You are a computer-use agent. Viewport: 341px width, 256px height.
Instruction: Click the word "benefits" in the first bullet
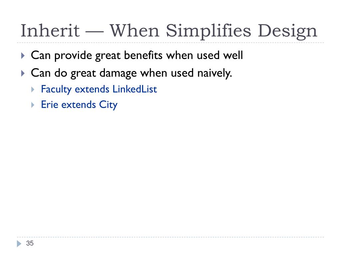(143, 55)
